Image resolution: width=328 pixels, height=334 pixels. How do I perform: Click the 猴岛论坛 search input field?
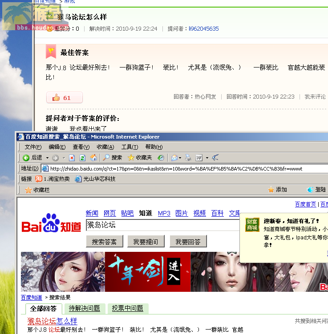(162, 225)
